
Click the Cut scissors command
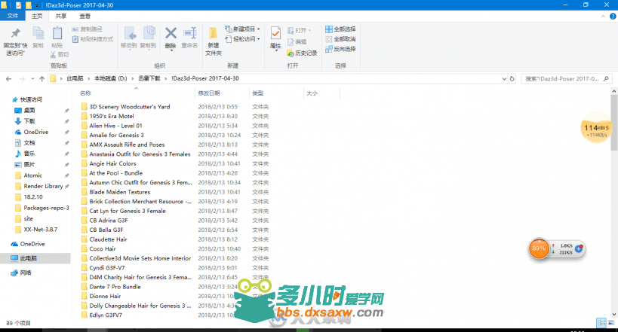click(60, 54)
